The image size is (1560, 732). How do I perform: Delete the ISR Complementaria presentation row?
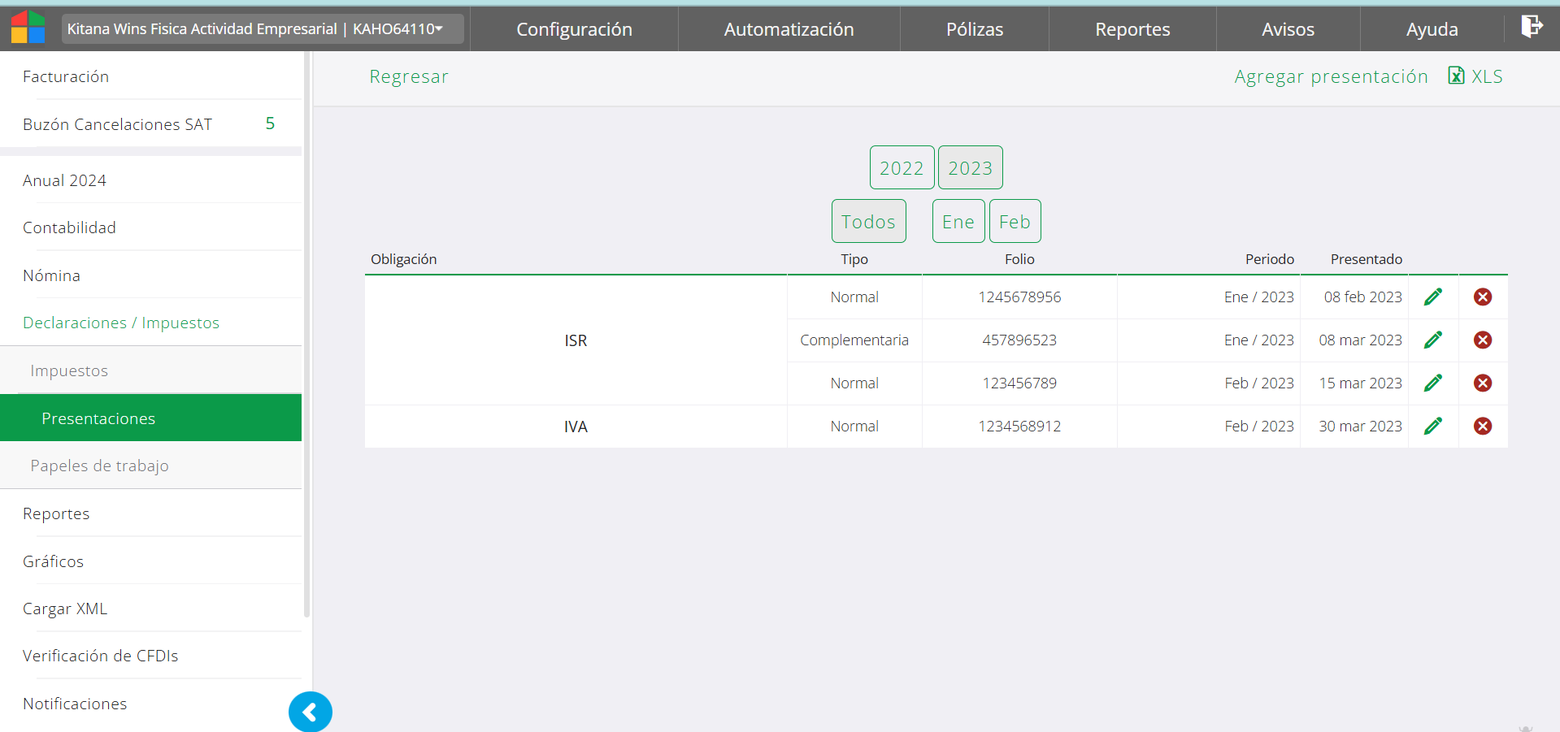point(1483,340)
